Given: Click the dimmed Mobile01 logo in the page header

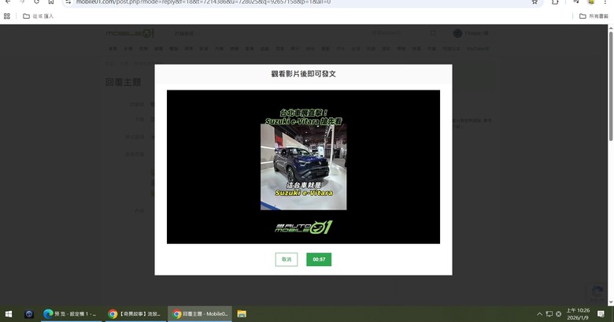Looking at the screenshot, I should click(x=130, y=33).
